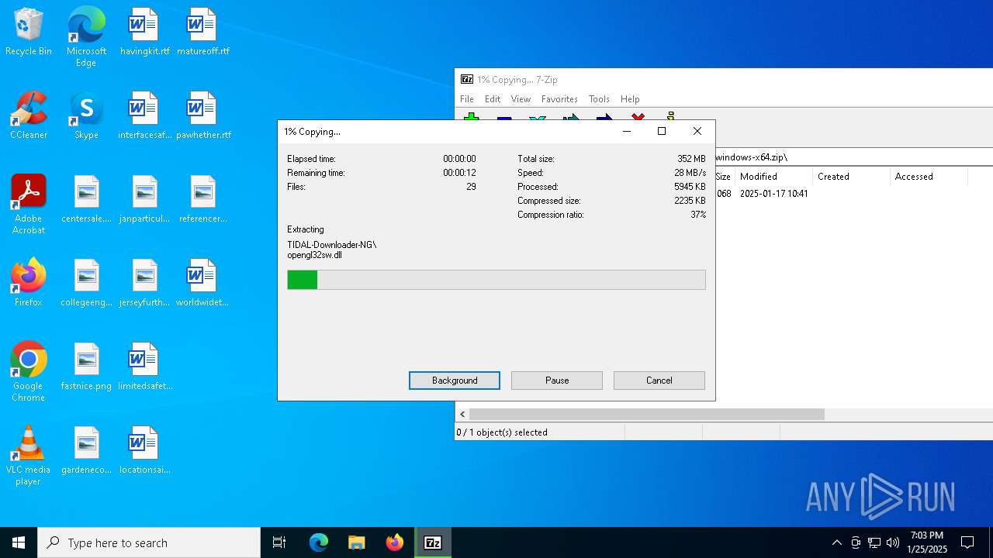
Task: Launch Microsoft Edge from the desktop
Action: [86, 37]
